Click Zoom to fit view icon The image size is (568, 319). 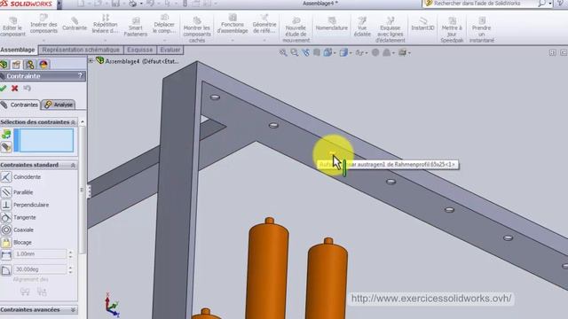click(x=283, y=53)
